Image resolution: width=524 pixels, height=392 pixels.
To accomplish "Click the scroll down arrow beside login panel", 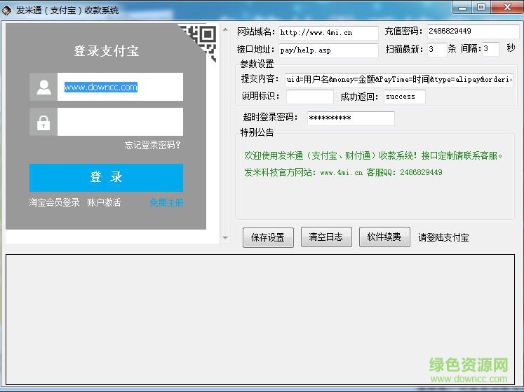I will coord(225,238).
